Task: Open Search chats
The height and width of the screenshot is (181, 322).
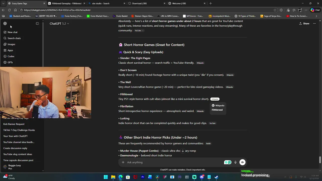Action: [14, 38]
